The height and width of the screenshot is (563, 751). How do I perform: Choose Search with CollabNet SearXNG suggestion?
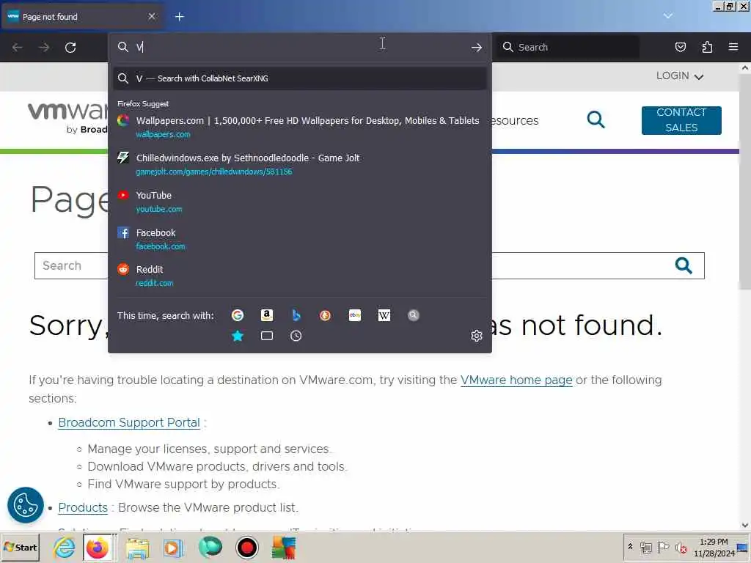click(300, 78)
